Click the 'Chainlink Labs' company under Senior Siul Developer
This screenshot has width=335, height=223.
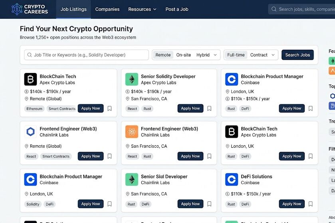coord(155,183)
